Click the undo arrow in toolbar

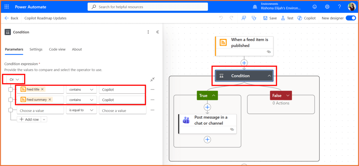pos(221,18)
